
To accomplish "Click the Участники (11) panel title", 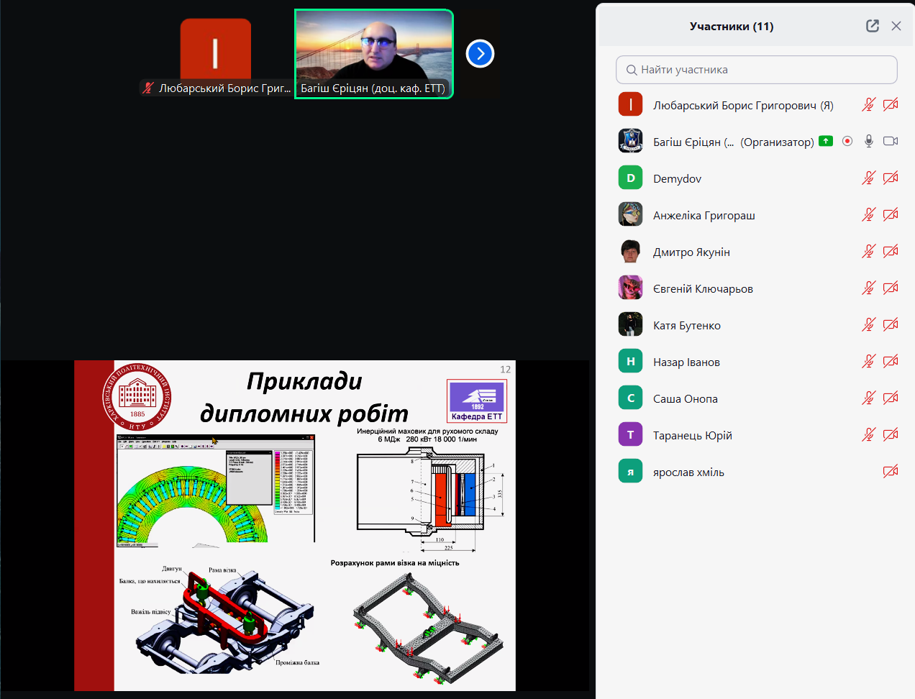I will [x=732, y=27].
